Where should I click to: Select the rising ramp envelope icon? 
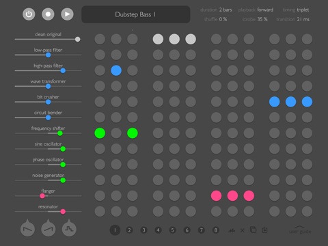[49, 228]
